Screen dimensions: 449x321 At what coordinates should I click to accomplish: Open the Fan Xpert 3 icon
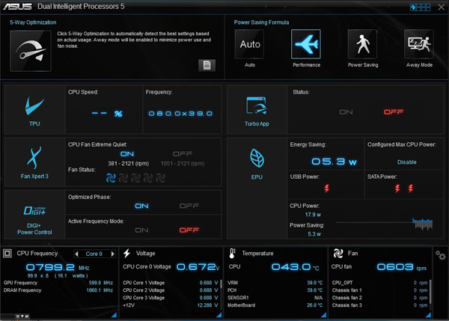(34, 157)
